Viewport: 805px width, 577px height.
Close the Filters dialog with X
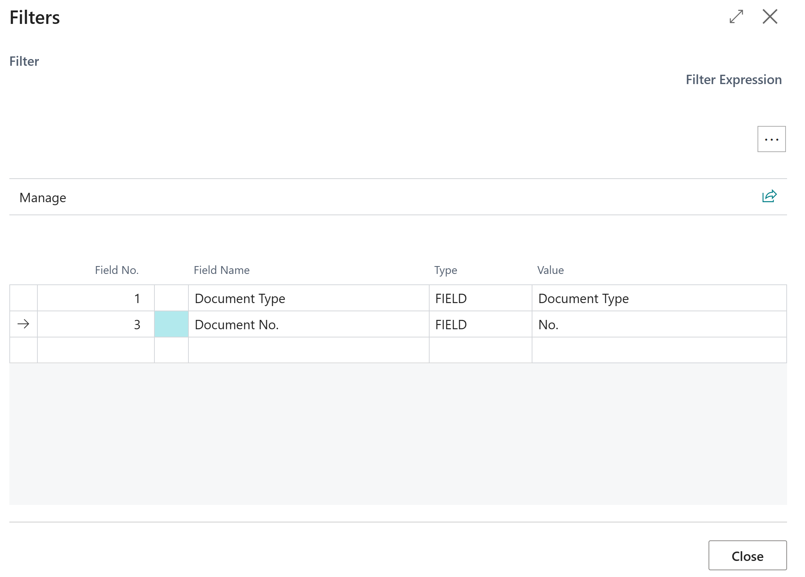pyautogui.click(x=769, y=17)
